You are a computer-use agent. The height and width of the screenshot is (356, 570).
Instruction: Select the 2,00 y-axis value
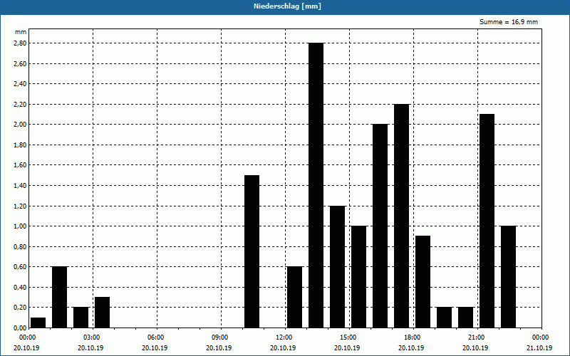20,125
